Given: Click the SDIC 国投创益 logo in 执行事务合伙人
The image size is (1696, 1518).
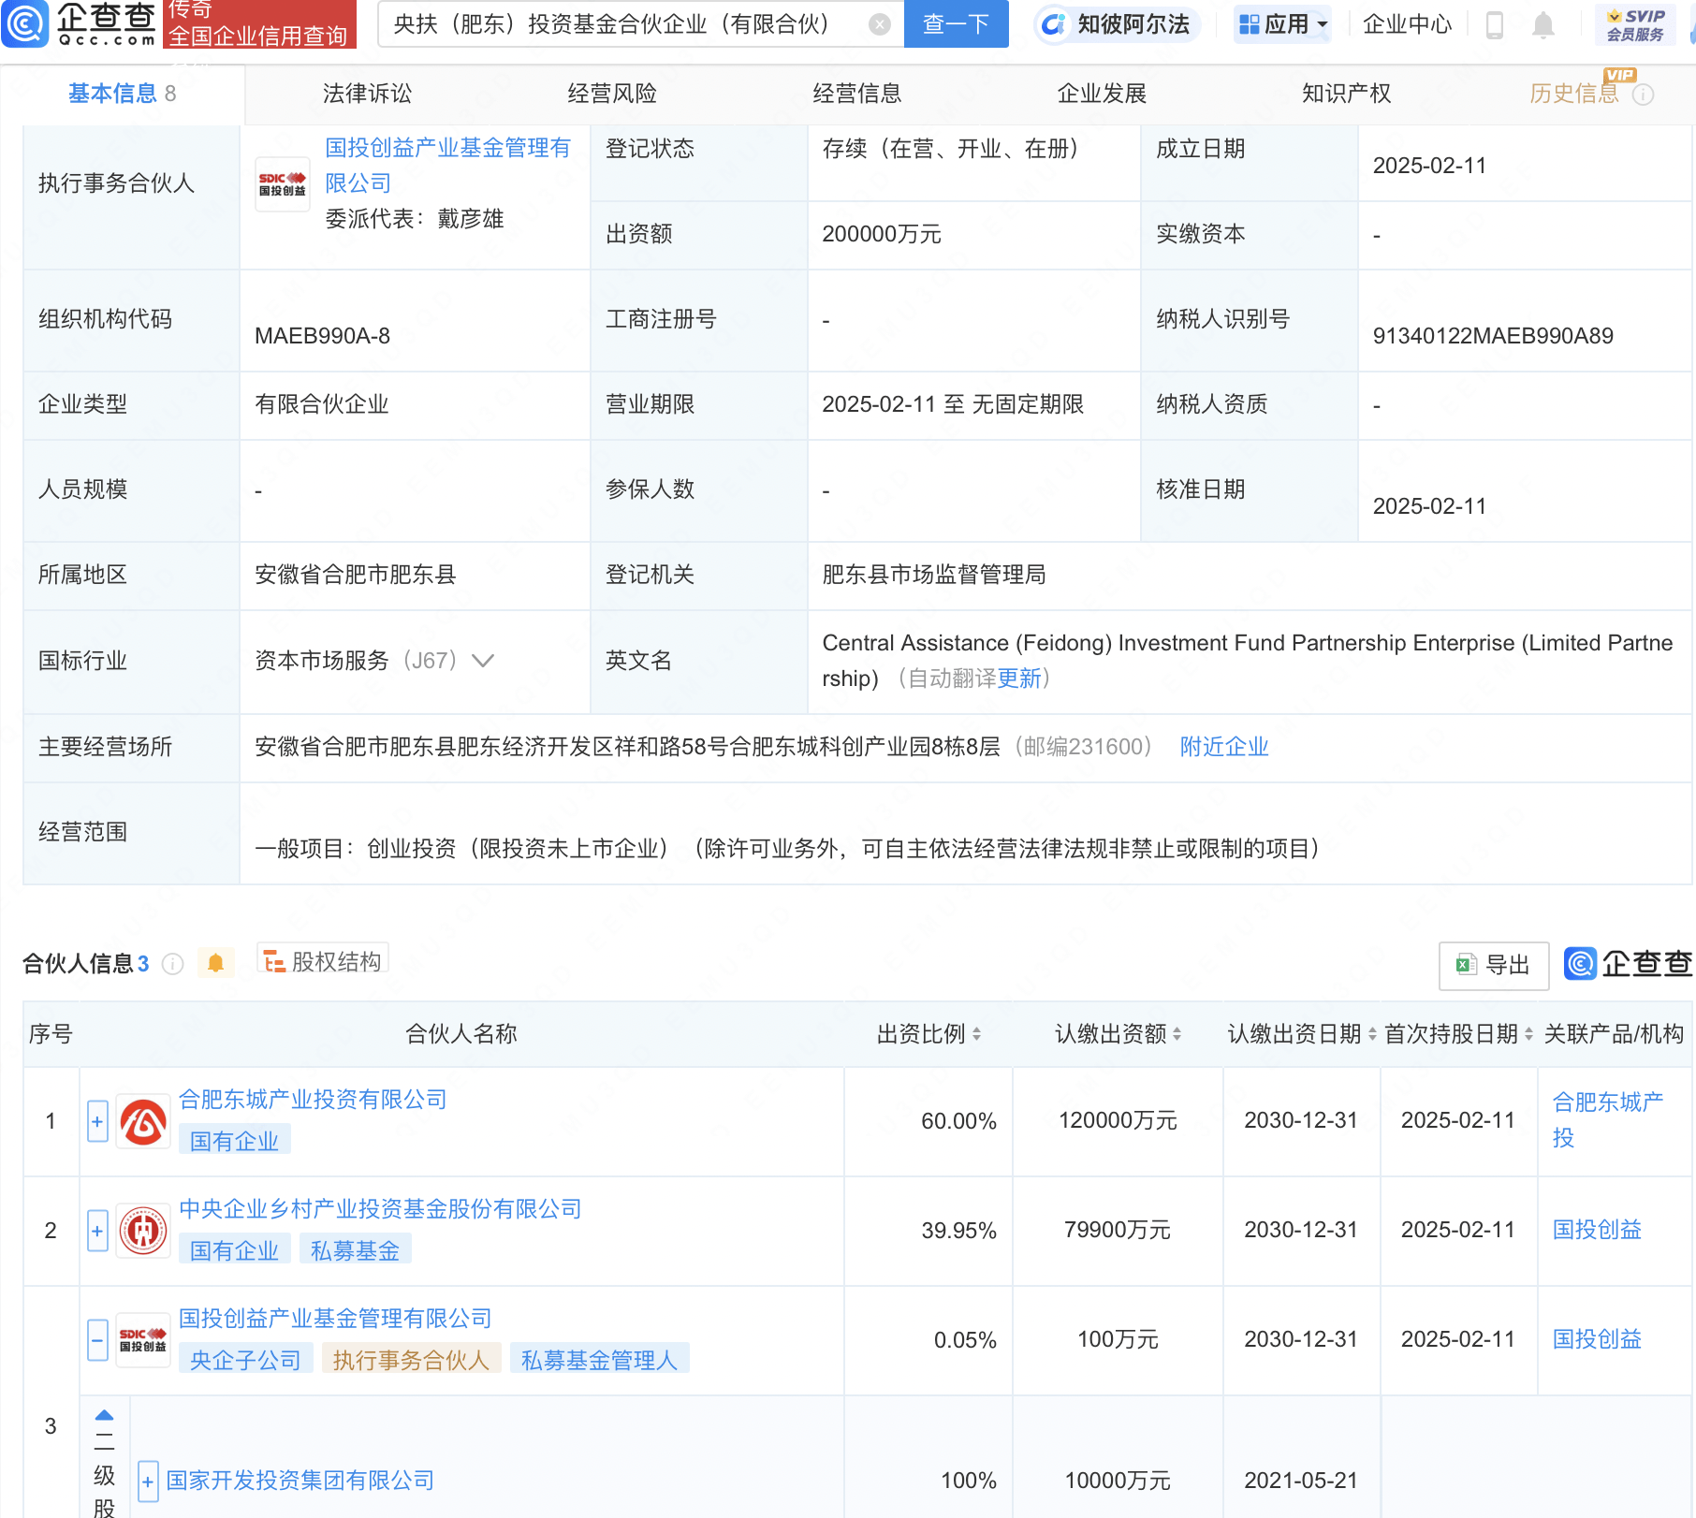Looking at the screenshot, I should tap(283, 184).
